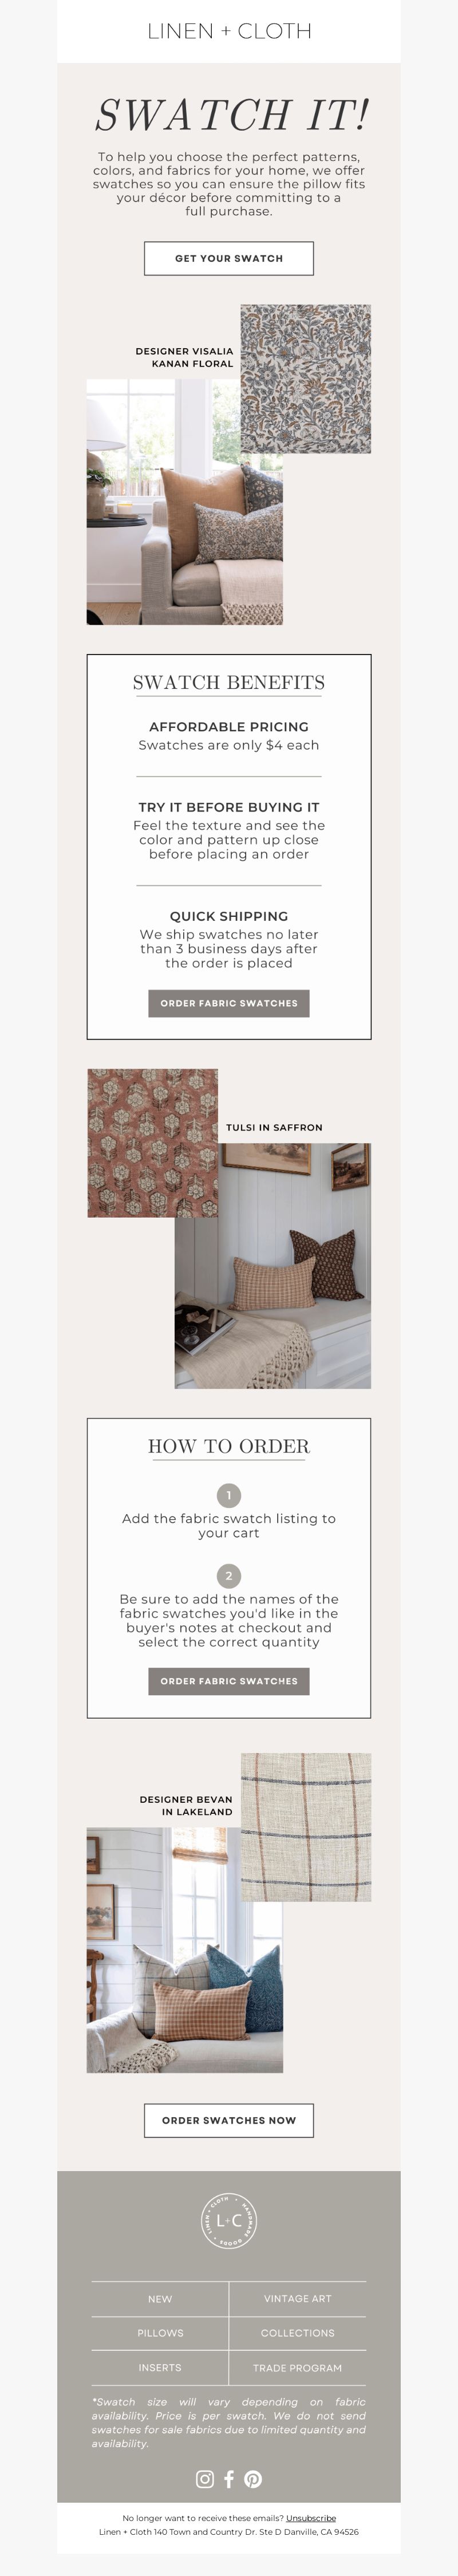Open the Trade Program footer link
The height and width of the screenshot is (2576, 458).
click(298, 2368)
